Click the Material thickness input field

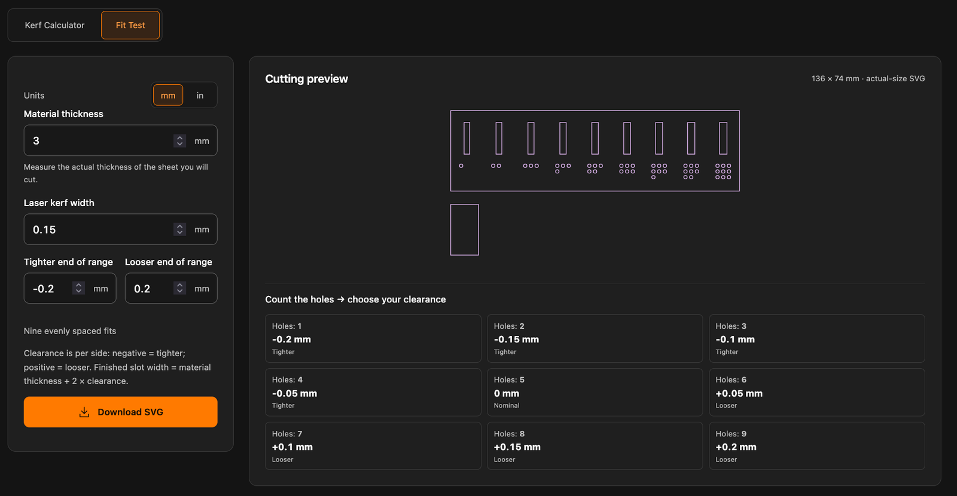click(x=120, y=140)
